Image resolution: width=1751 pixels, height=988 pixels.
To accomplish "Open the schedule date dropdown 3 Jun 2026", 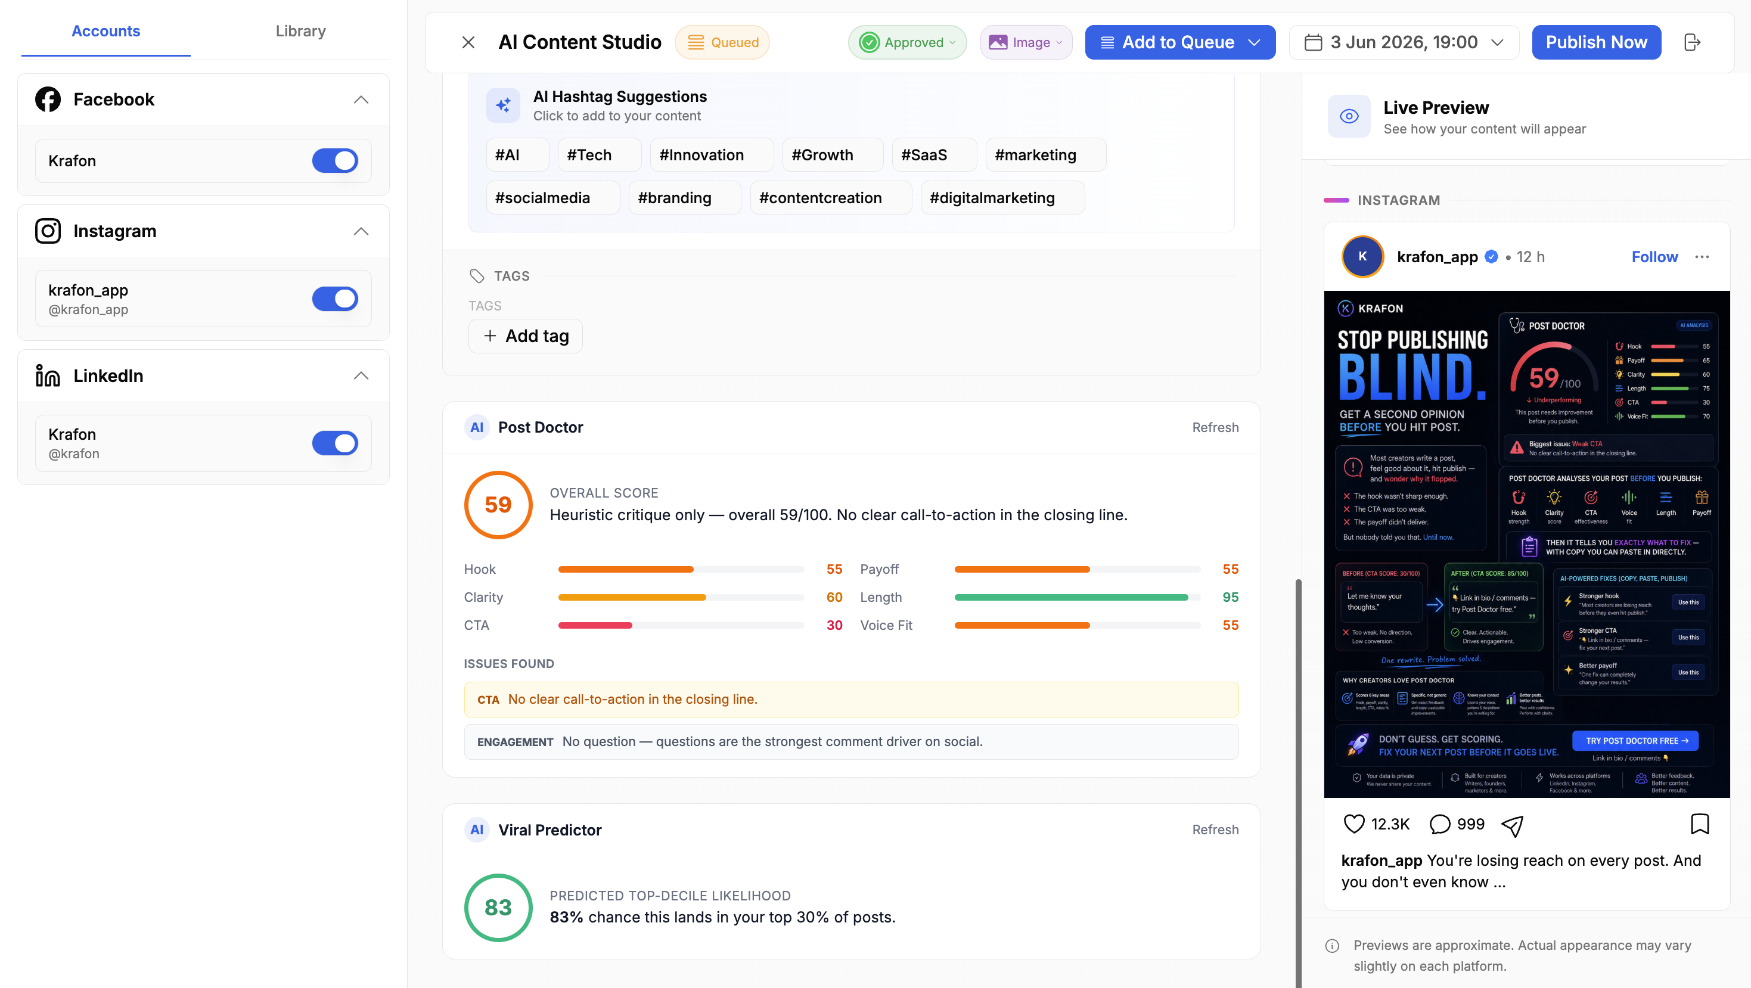I will pyautogui.click(x=1404, y=42).
